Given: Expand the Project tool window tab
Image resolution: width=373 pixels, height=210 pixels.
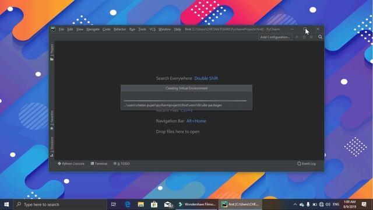Looking at the screenshot, I should click(52, 52).
